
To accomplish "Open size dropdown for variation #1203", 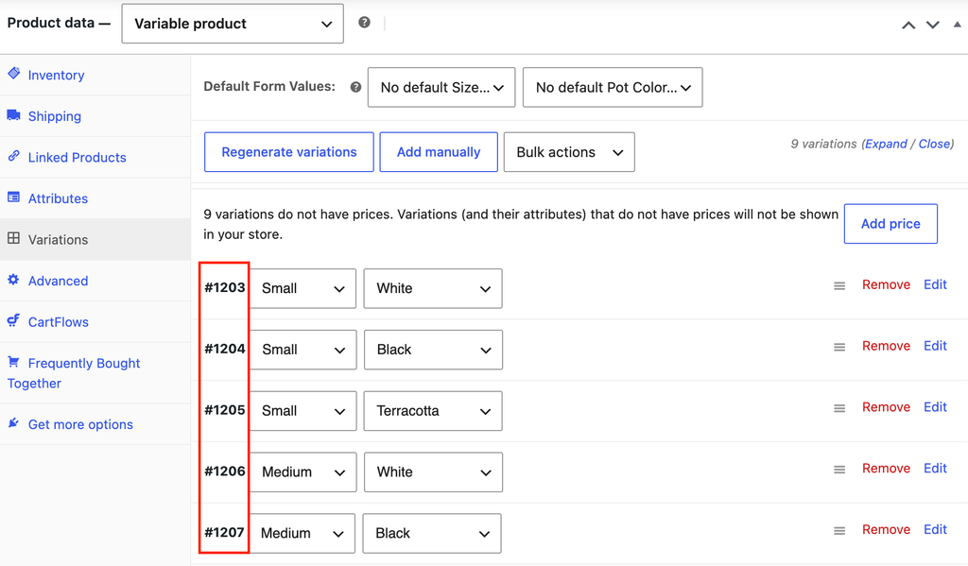I will tap(302, 288).
